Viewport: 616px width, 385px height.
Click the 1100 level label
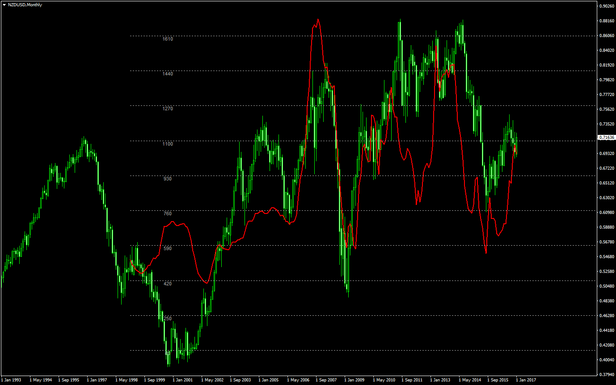point(167,144)
